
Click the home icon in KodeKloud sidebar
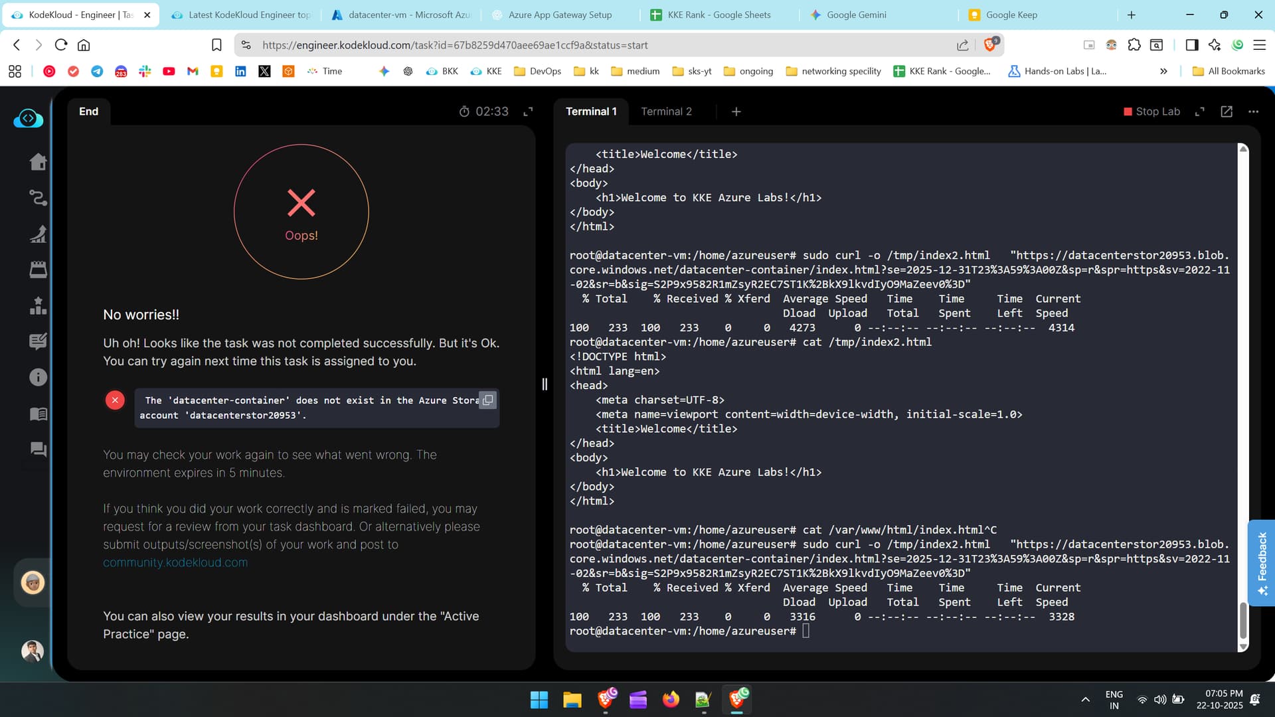coord(38,162)
